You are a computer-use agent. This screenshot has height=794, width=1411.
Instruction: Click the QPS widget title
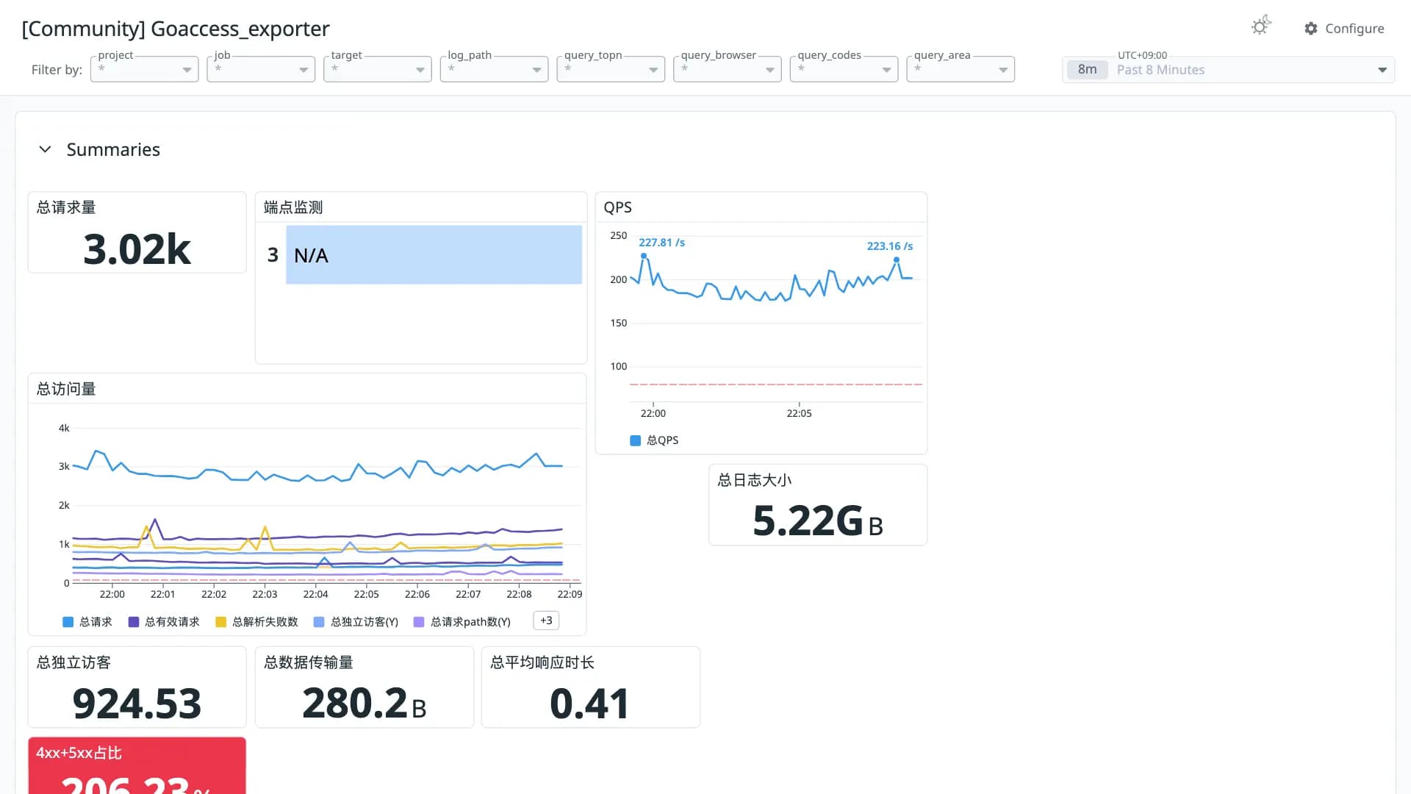tap(617, 207)
